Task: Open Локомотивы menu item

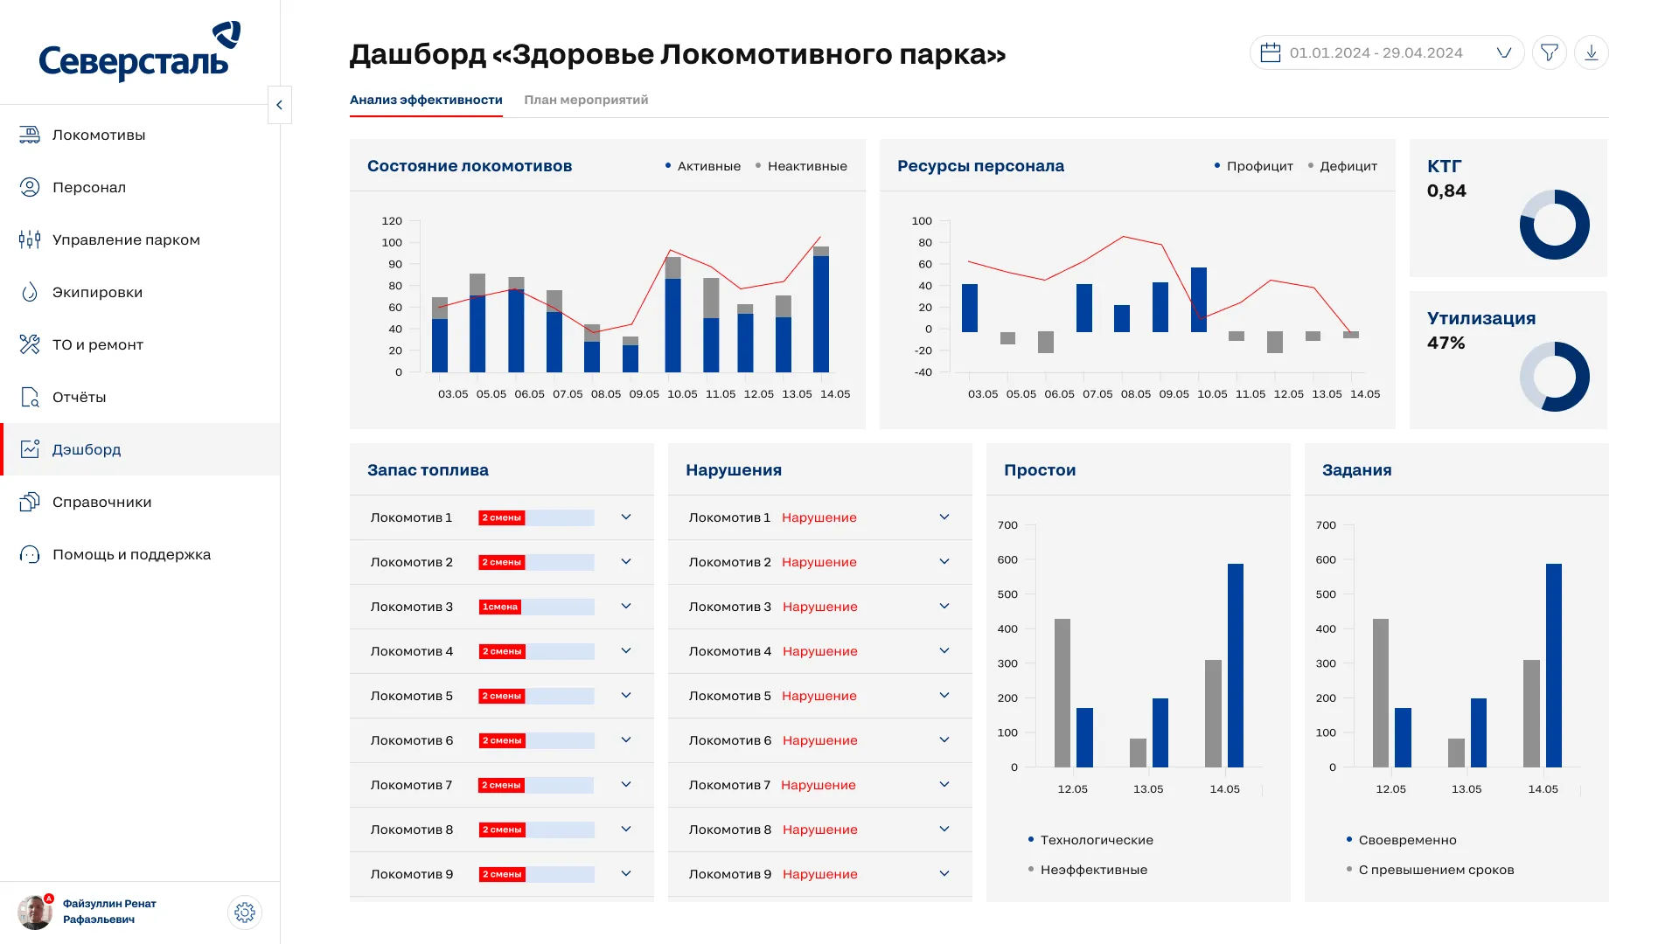Action: [x=140, y=135]
